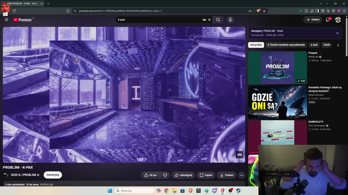Click the Subskrybuj button
The height and width of the screenshot is (195, 348).
tap(53, 175)
